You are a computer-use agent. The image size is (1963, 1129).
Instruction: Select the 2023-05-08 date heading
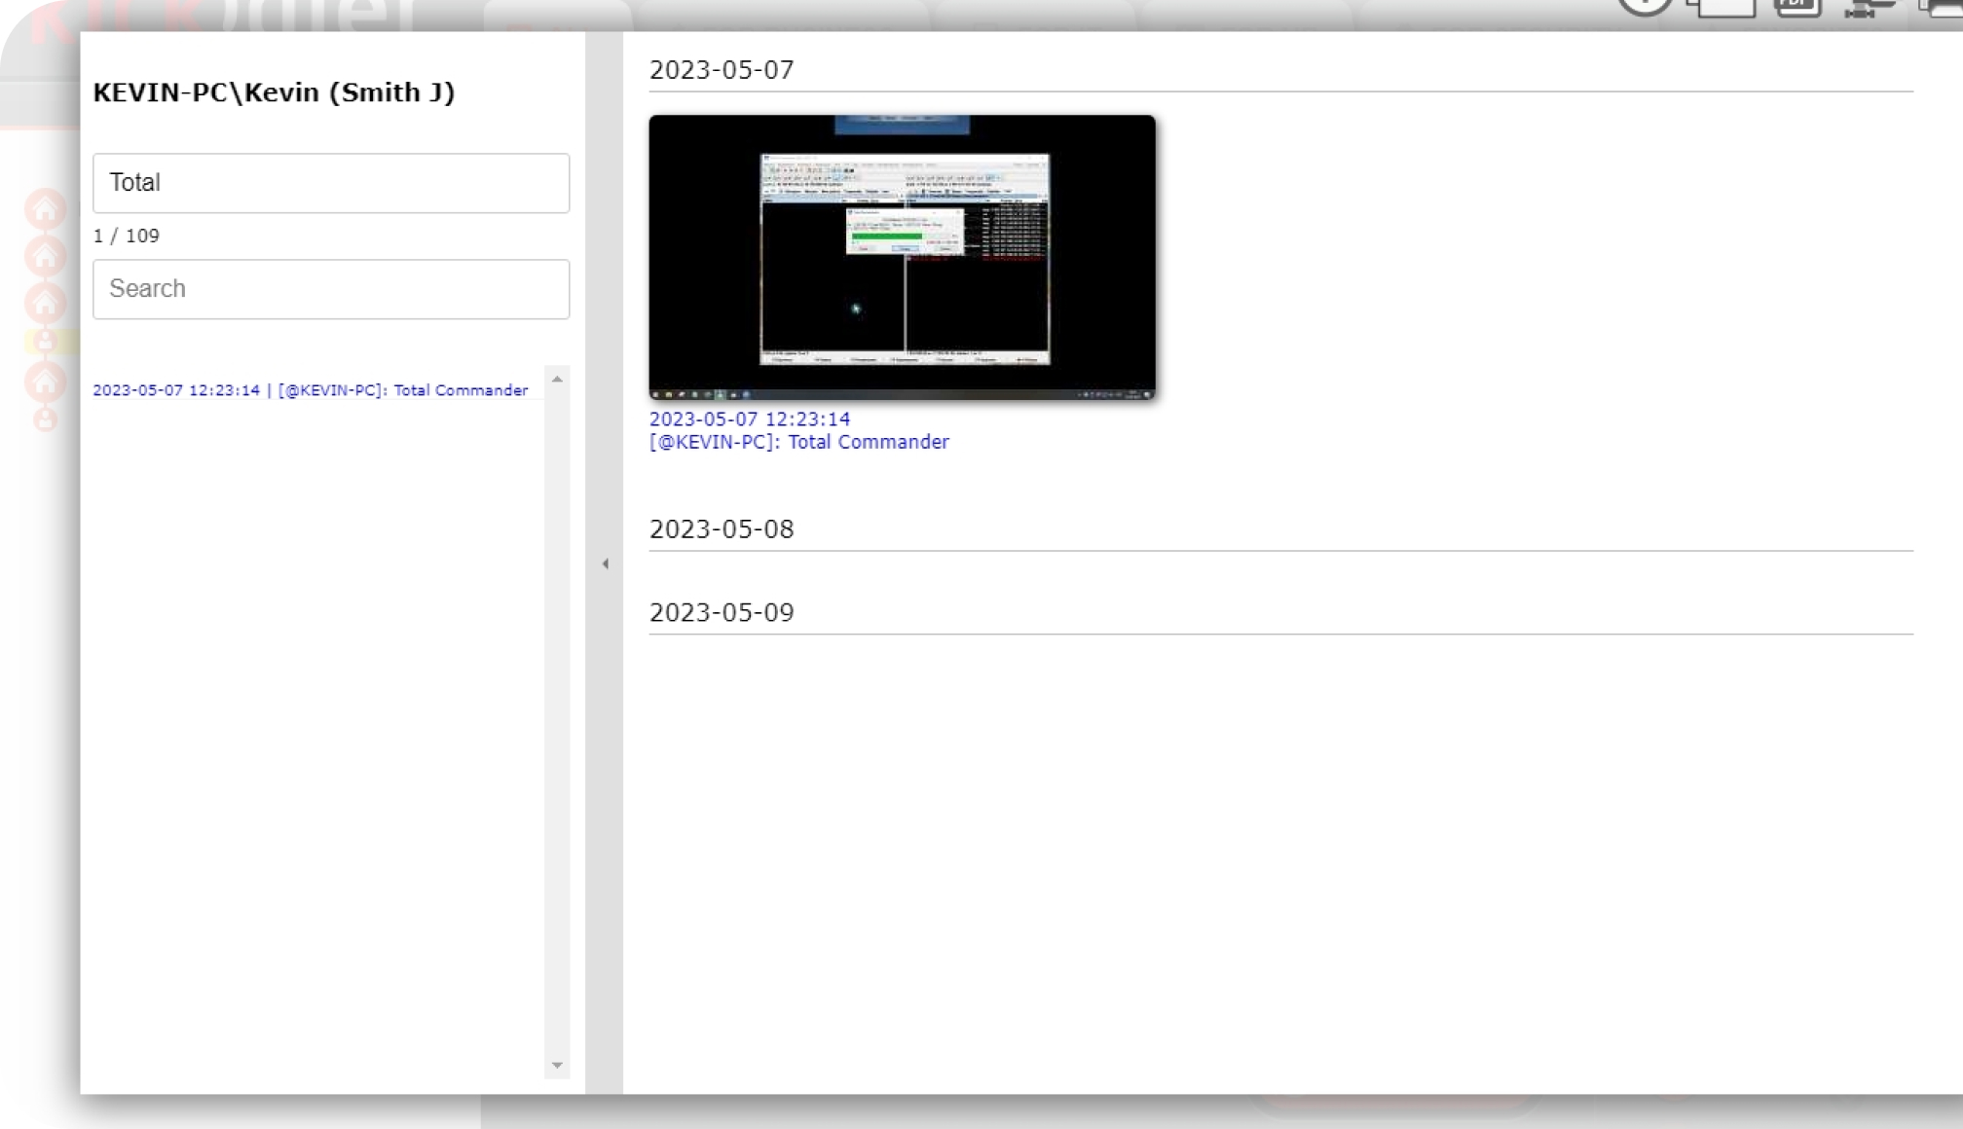coord(722,529)
